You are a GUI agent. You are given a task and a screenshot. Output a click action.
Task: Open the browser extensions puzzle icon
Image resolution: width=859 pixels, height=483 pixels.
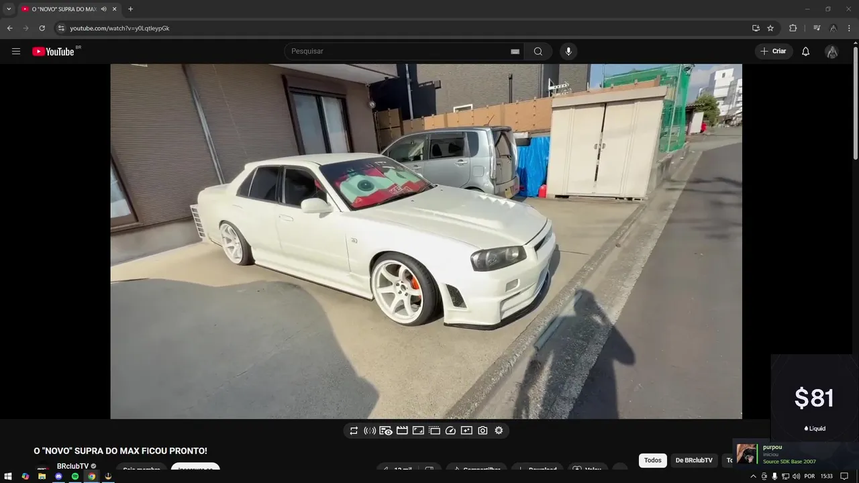coord(793,28)
